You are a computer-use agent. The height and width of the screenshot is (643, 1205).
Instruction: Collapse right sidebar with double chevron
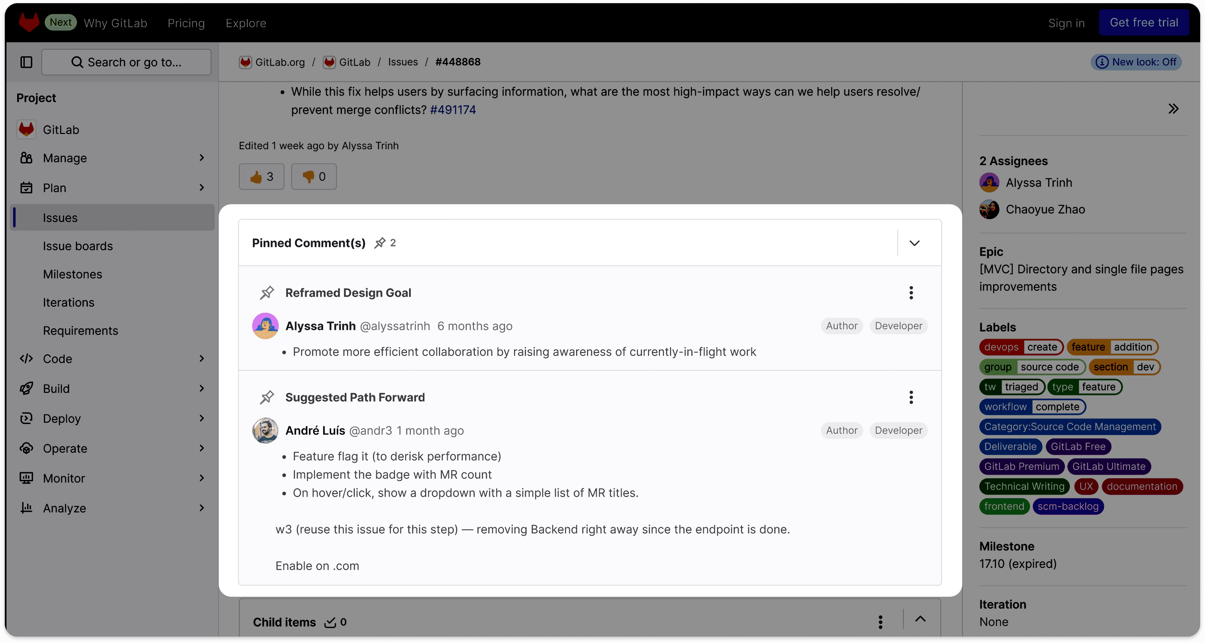coord(1173,109)
